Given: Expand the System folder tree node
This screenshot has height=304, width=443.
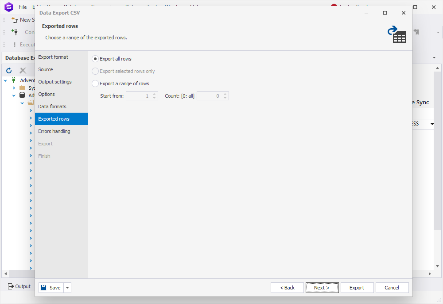Looking at the screenshot, I should (14, 88).
